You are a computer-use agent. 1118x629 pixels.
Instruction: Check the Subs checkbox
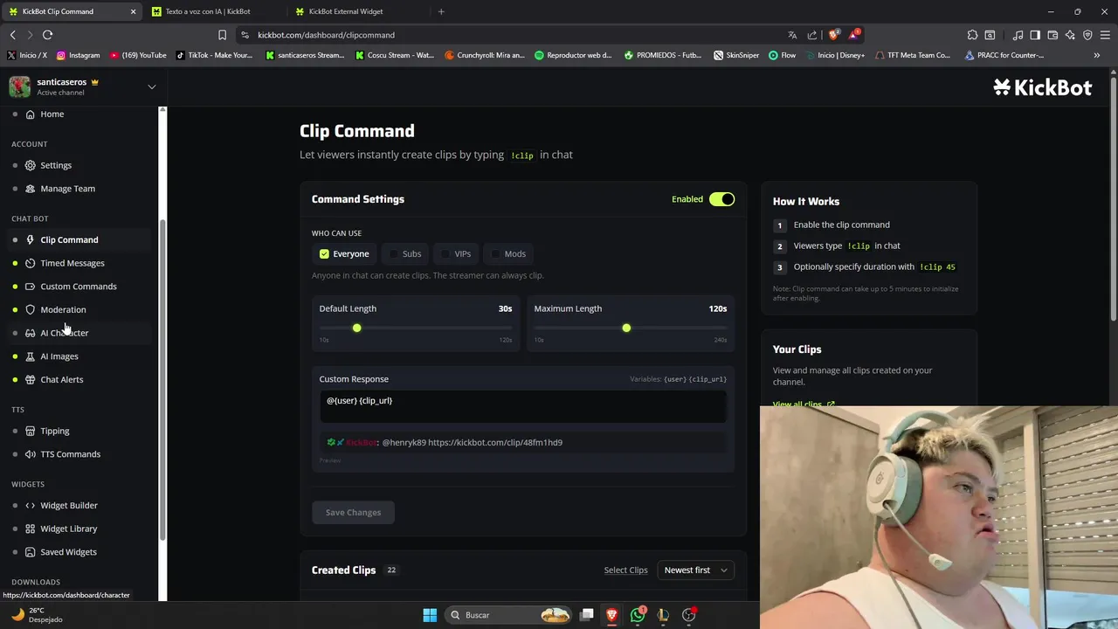click(x=394, y=254)
